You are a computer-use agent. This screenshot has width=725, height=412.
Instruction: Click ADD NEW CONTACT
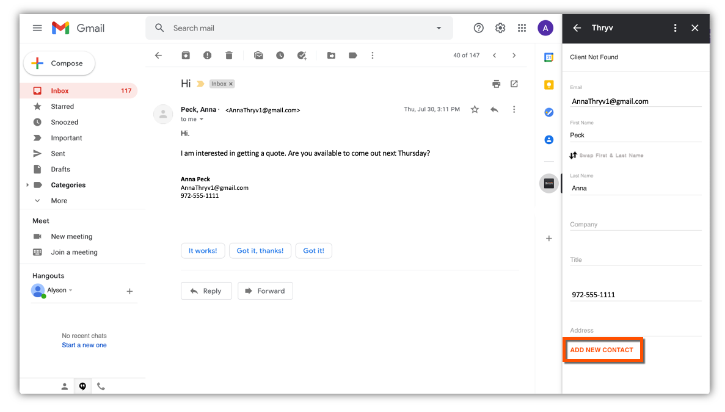[x=602, y=350]
